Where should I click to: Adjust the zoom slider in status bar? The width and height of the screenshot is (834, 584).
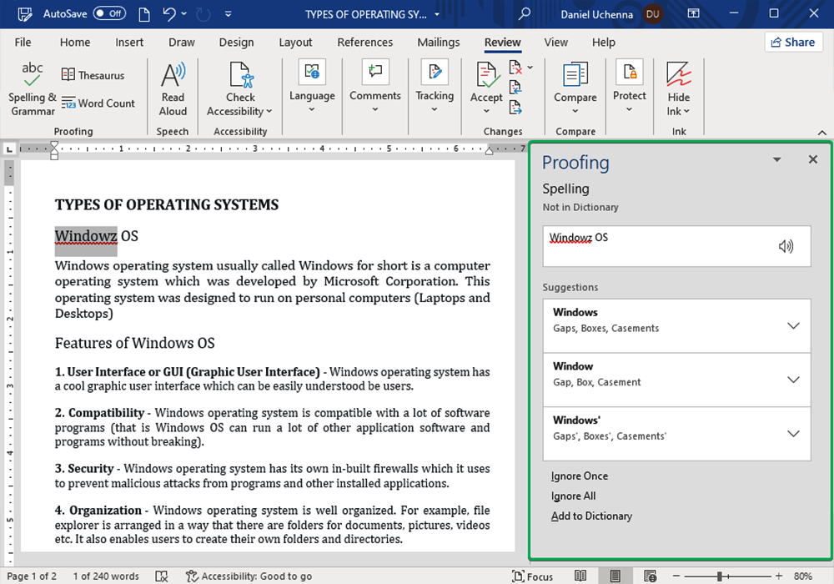pos(719,576)
